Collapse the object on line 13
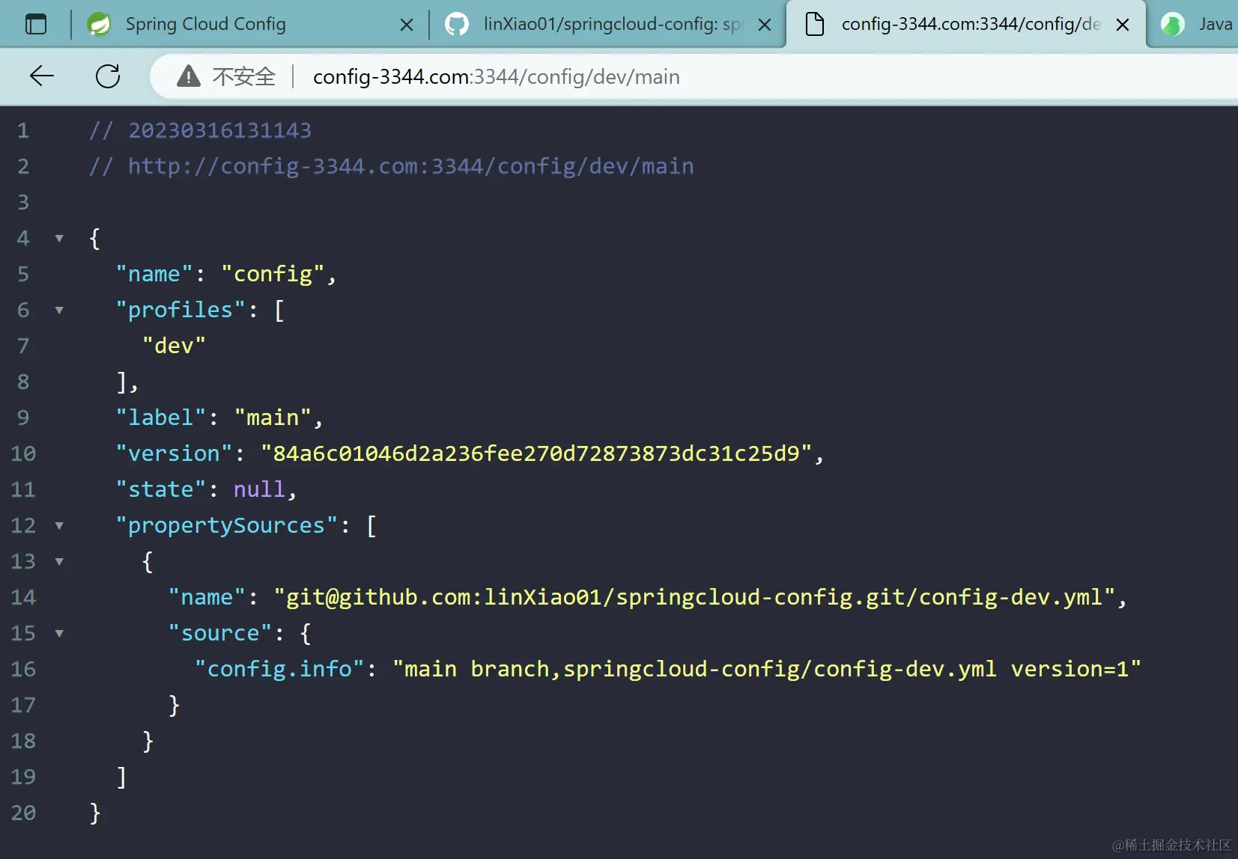Viewport: 1238px width, 859px height. click(x=59, y=561)
